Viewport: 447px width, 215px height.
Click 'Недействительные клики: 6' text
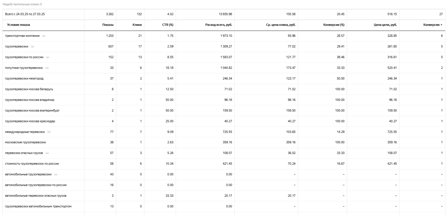tap(22, 4)
